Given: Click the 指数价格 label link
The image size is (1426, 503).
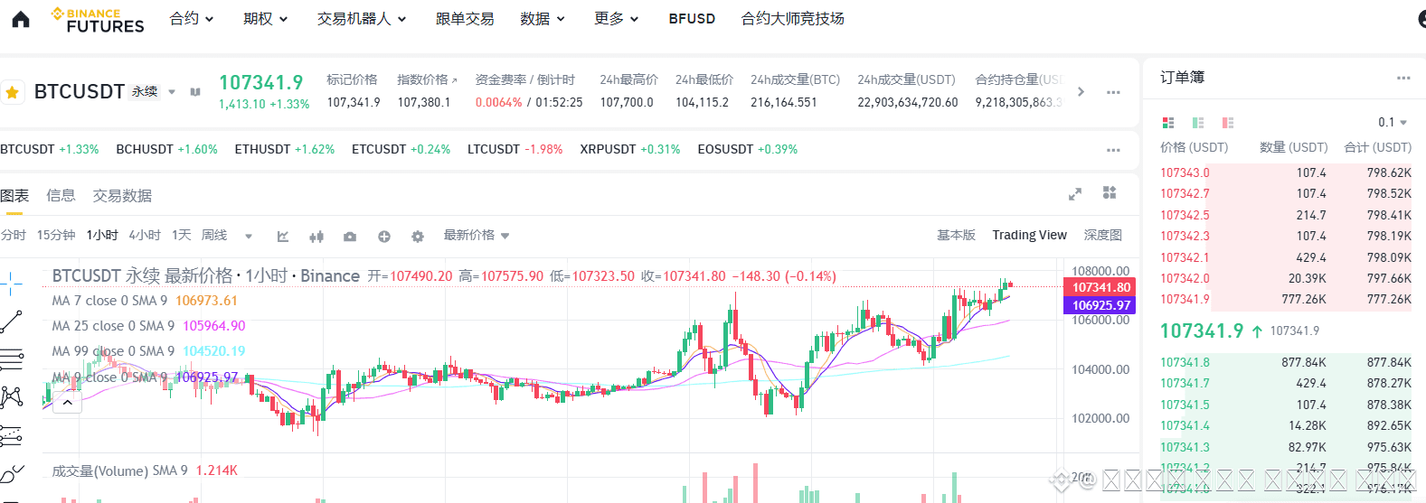Looking at the screenshot, I should [427, 80].
